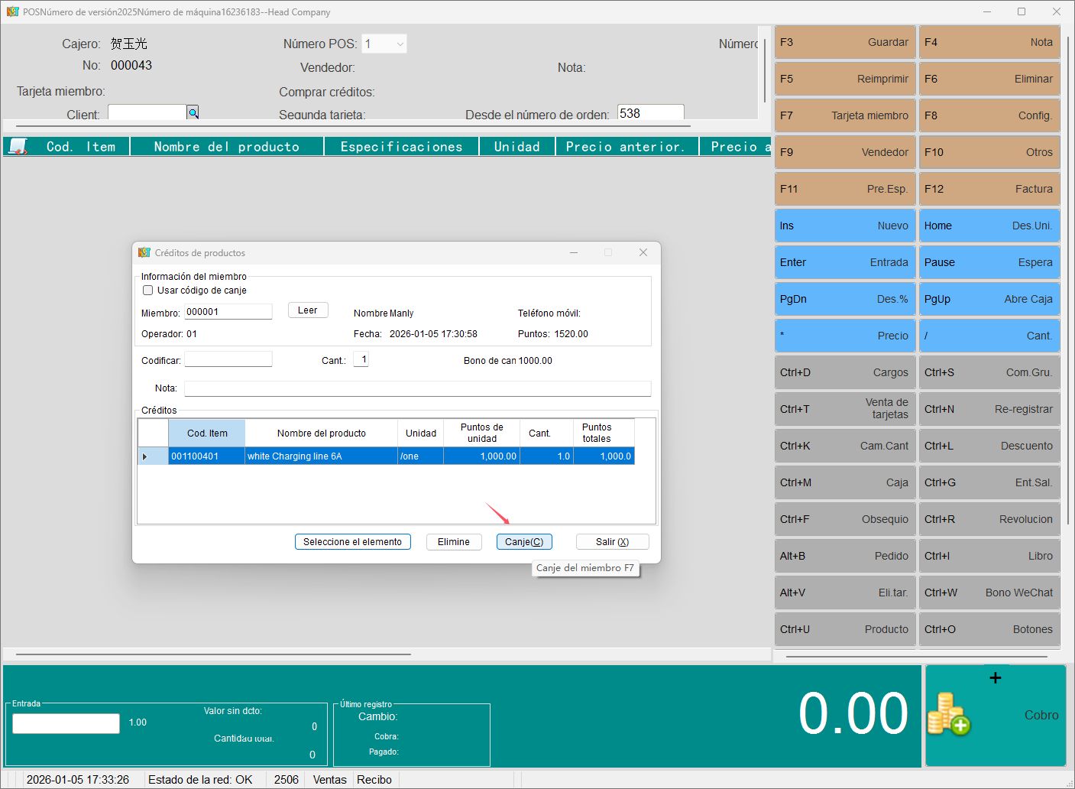The image size is (1075, 789).
Task: Select PgUp Abre Caja button
Action: point(989,299)
